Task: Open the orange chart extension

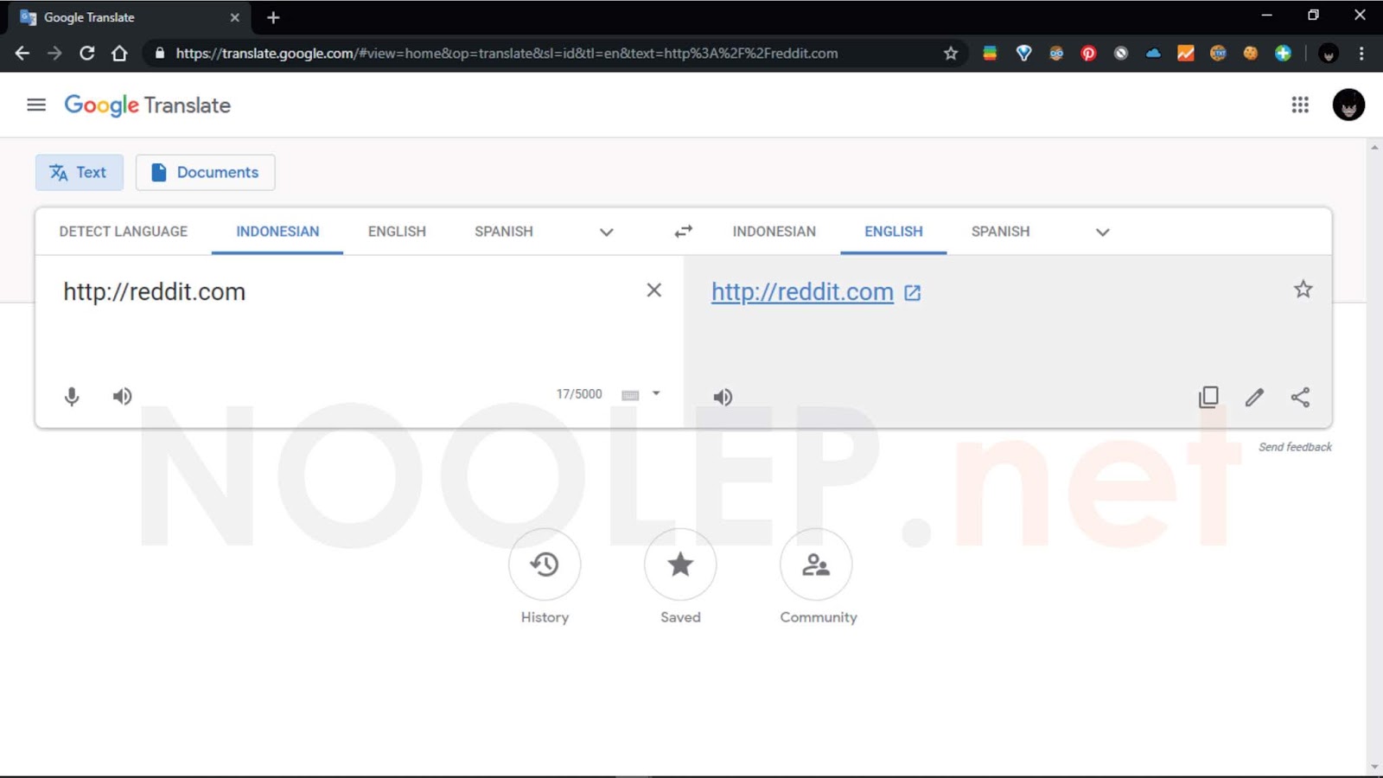Action: pyautogui.click(x=1186, y=53)
